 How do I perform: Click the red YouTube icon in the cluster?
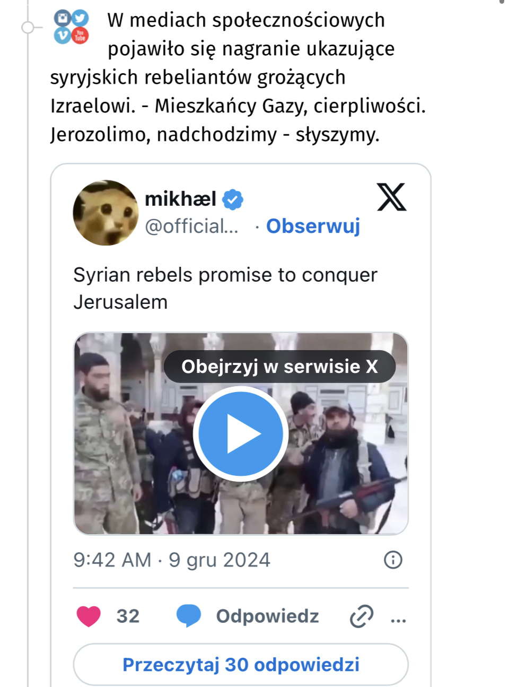[x=80, y=36]
